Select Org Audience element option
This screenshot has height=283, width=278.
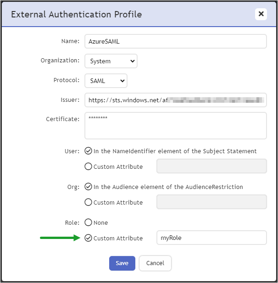point(89,187)
